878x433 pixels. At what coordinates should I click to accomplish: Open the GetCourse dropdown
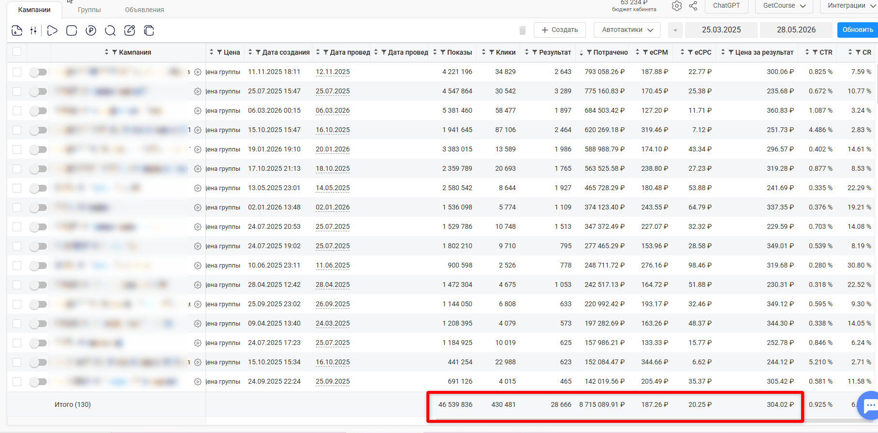784,5
